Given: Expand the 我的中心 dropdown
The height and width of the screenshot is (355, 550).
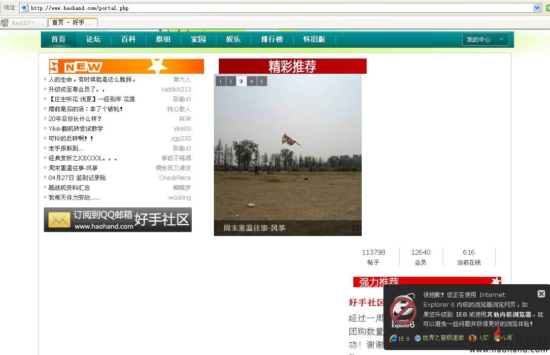Looking at the screenshot, I should tap(485, 39).
